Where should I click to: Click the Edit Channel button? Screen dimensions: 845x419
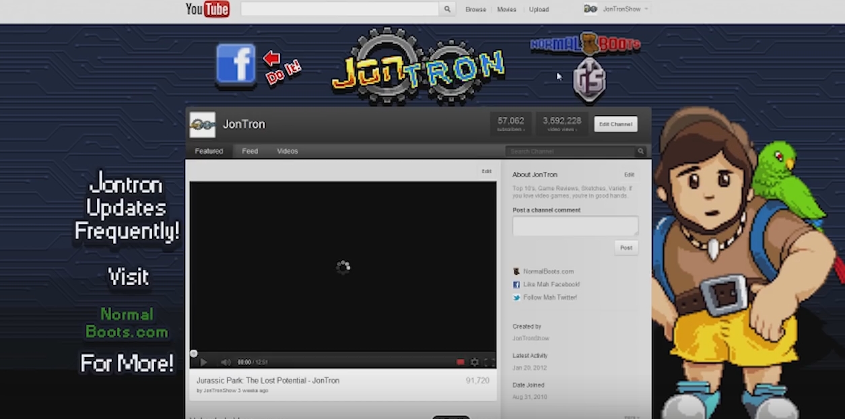[x=615, y=124]
